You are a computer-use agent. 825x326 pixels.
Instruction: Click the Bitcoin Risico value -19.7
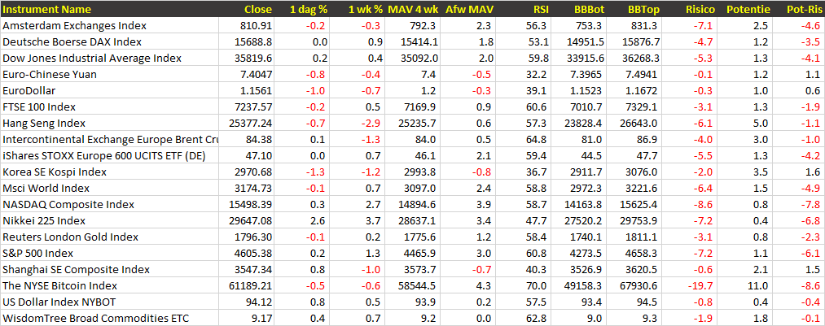701,286
